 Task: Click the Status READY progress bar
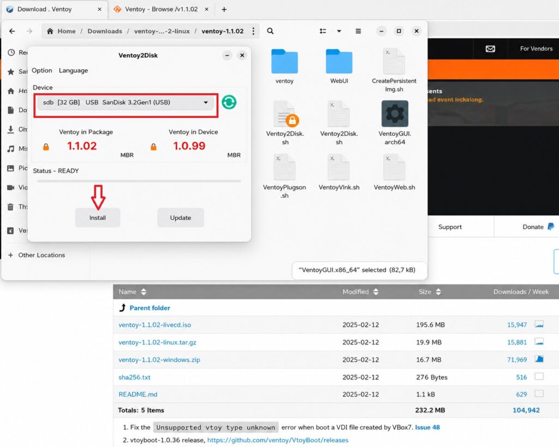[x=139, y=181]
